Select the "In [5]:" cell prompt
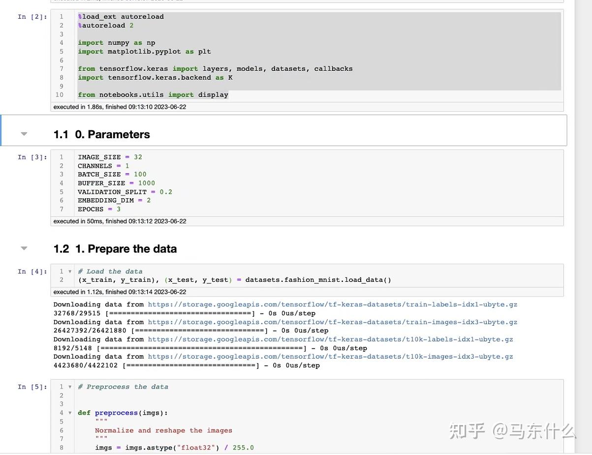 tap(32, 387)
